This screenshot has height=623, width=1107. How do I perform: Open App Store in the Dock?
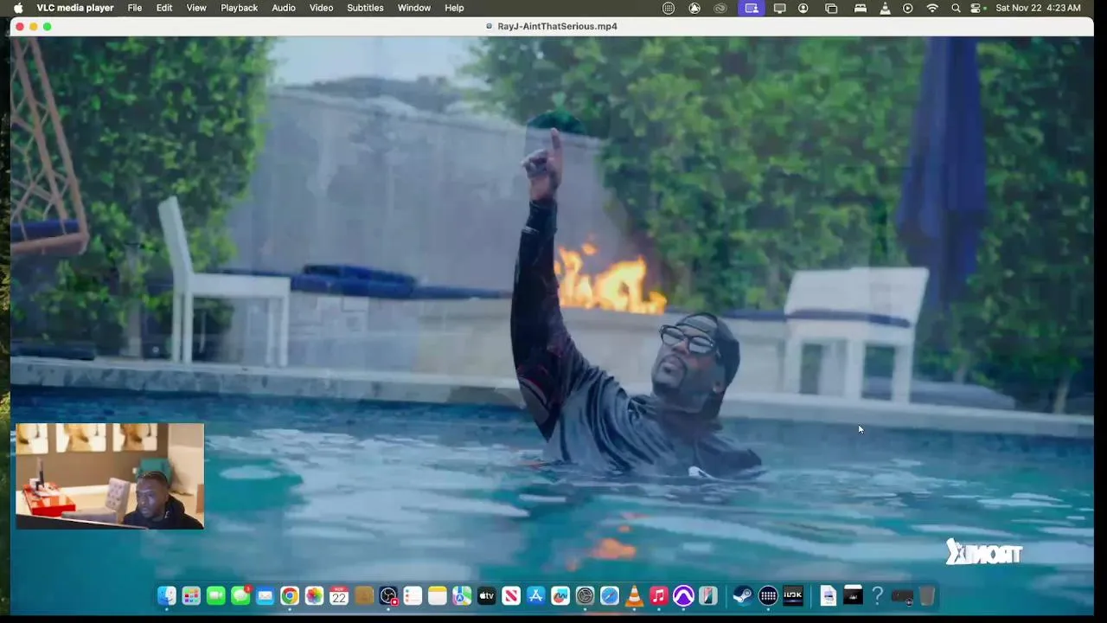click(535, 595)
